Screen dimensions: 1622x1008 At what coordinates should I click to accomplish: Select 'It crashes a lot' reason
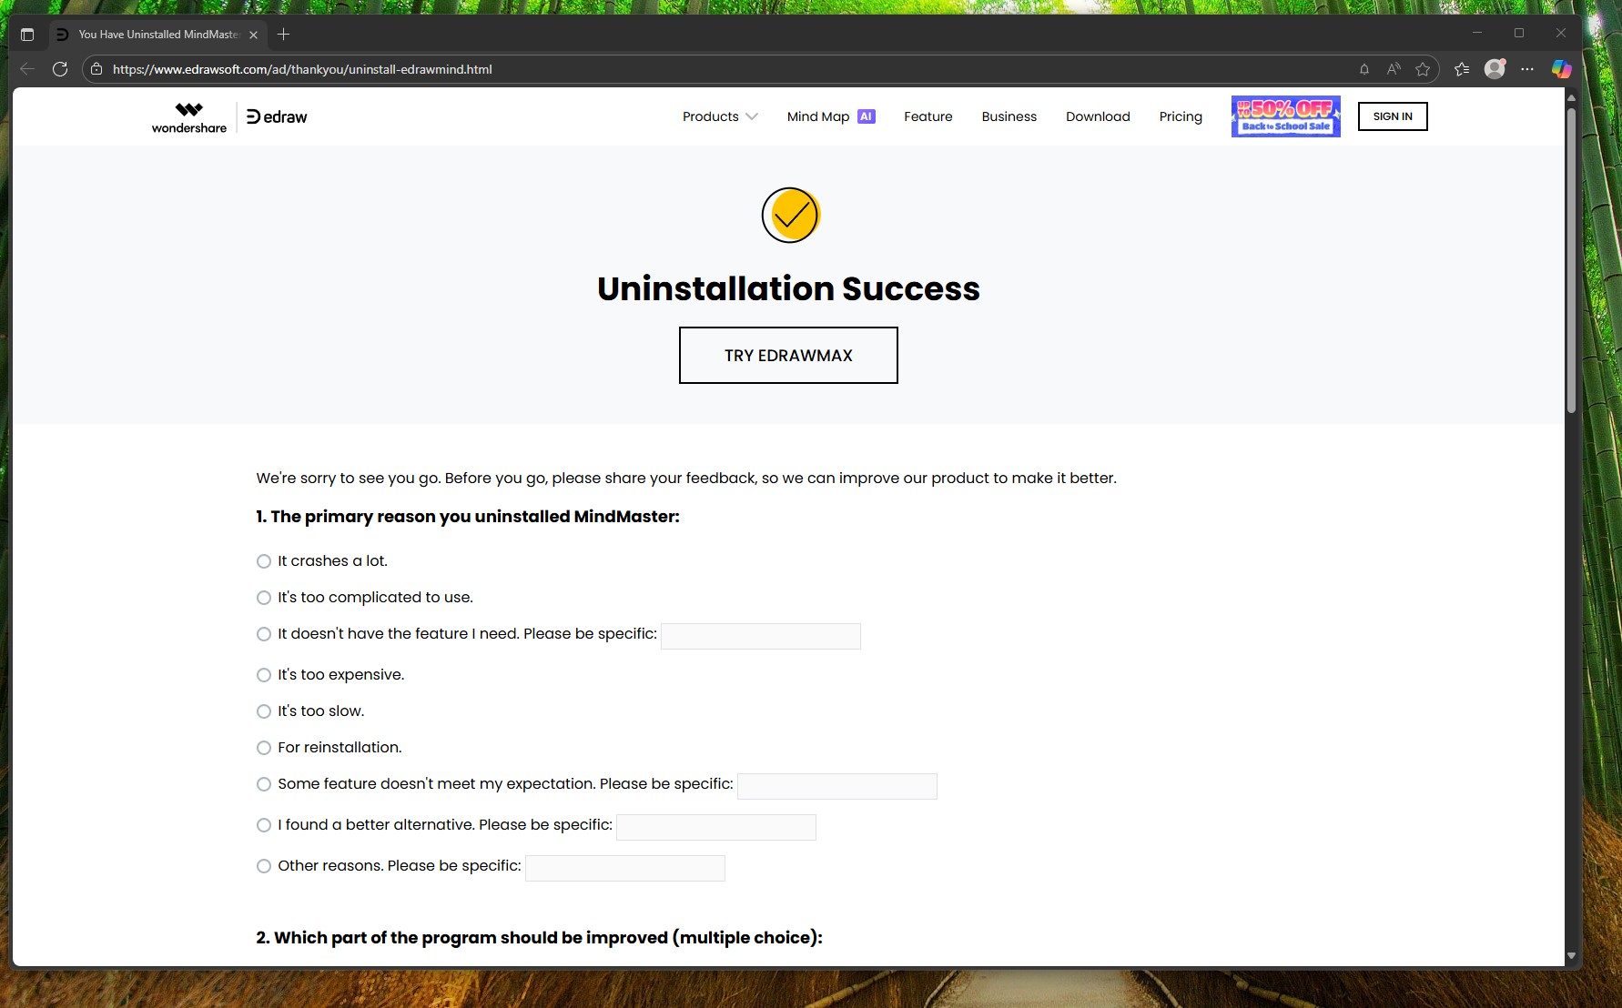point(264,561)
